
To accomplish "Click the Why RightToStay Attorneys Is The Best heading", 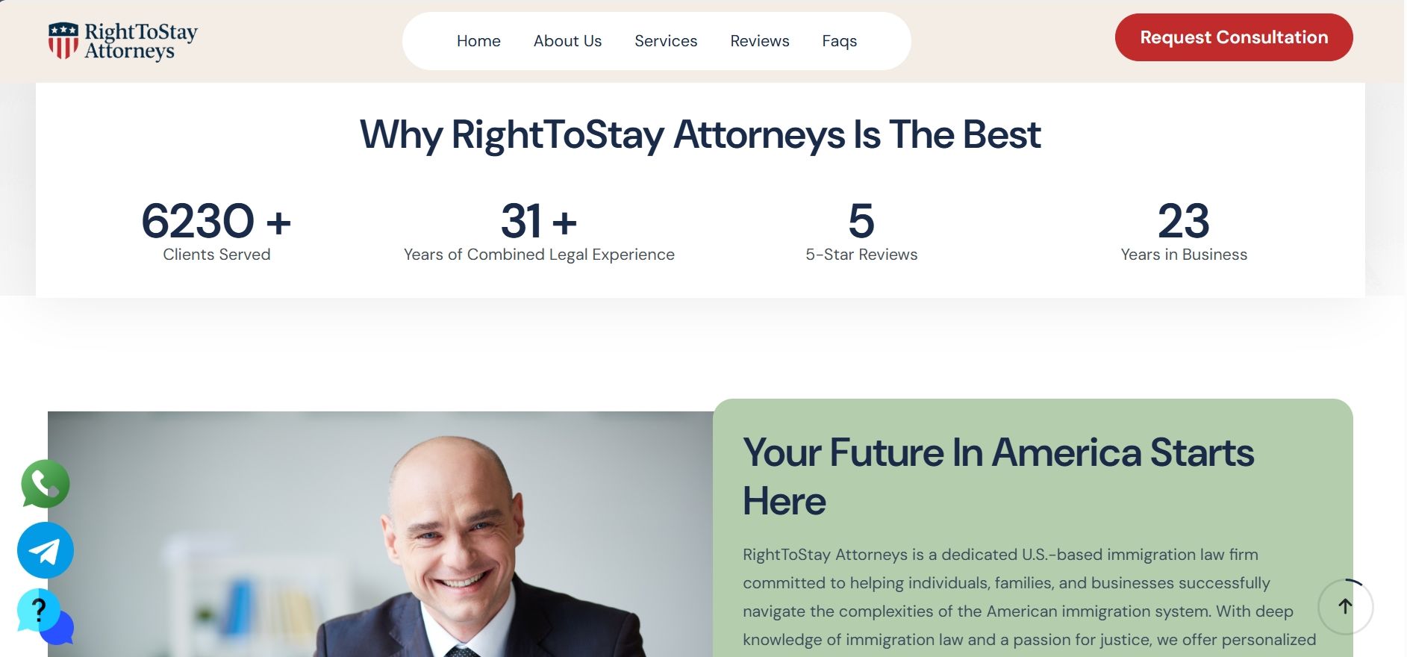I will (700, 135).
